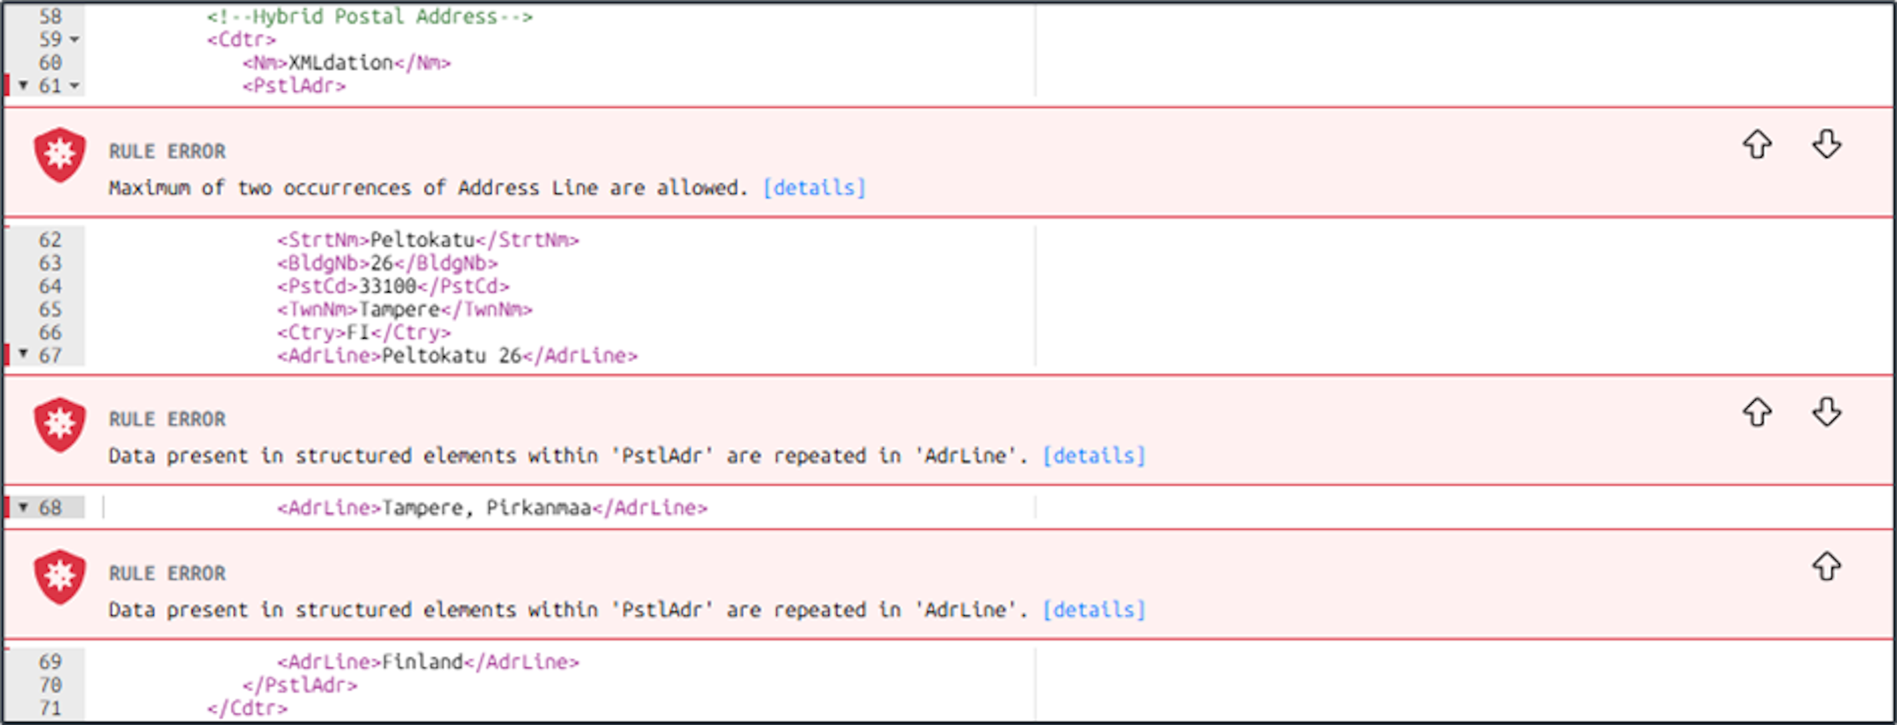The image size is (1897, 725).
Task: Collapse error marker triangle beside line 61
Action: (23, 86)
